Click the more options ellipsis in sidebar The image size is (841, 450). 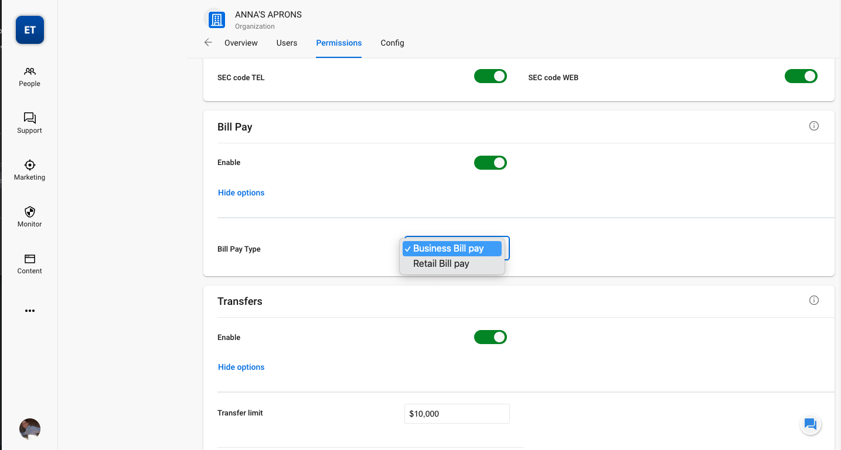tap(30, 311)
